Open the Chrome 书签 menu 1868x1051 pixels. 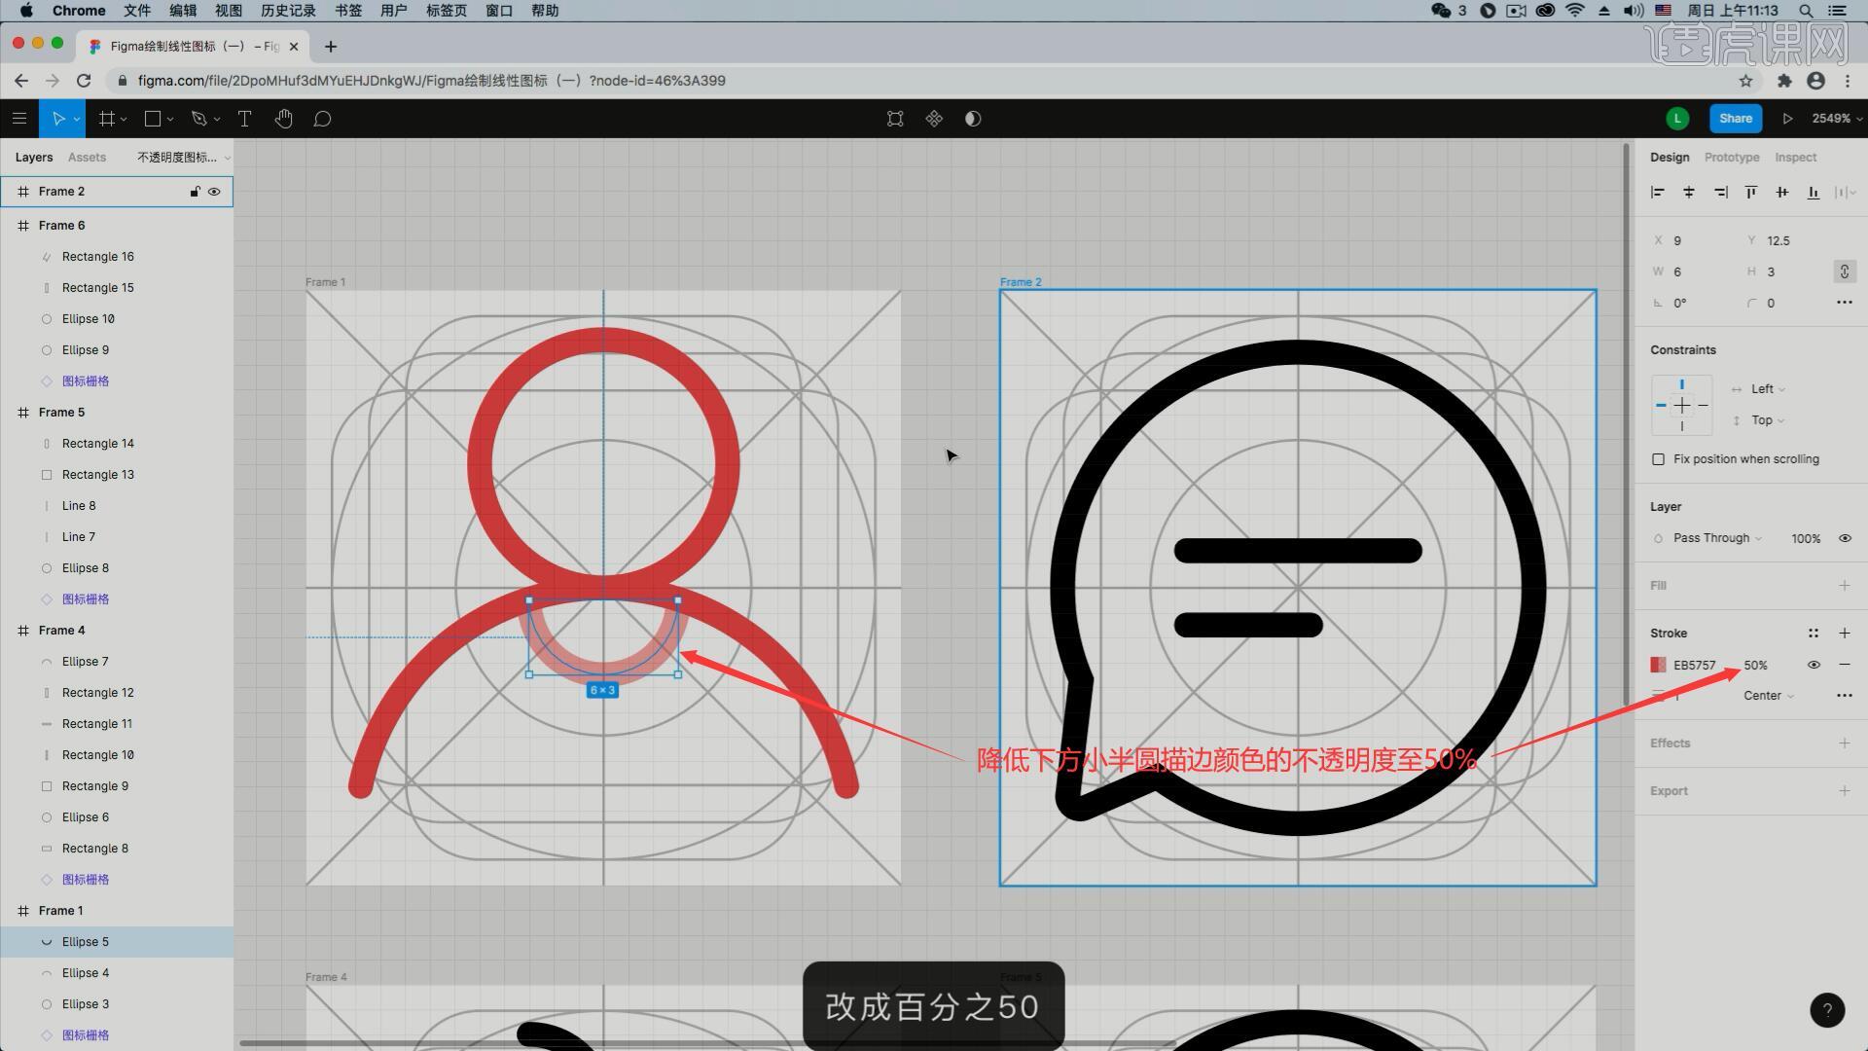click(x=348, y=11)
